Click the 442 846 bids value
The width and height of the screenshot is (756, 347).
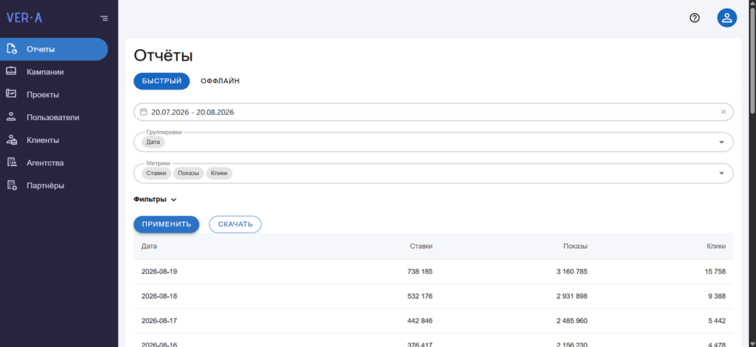[420, 320]
